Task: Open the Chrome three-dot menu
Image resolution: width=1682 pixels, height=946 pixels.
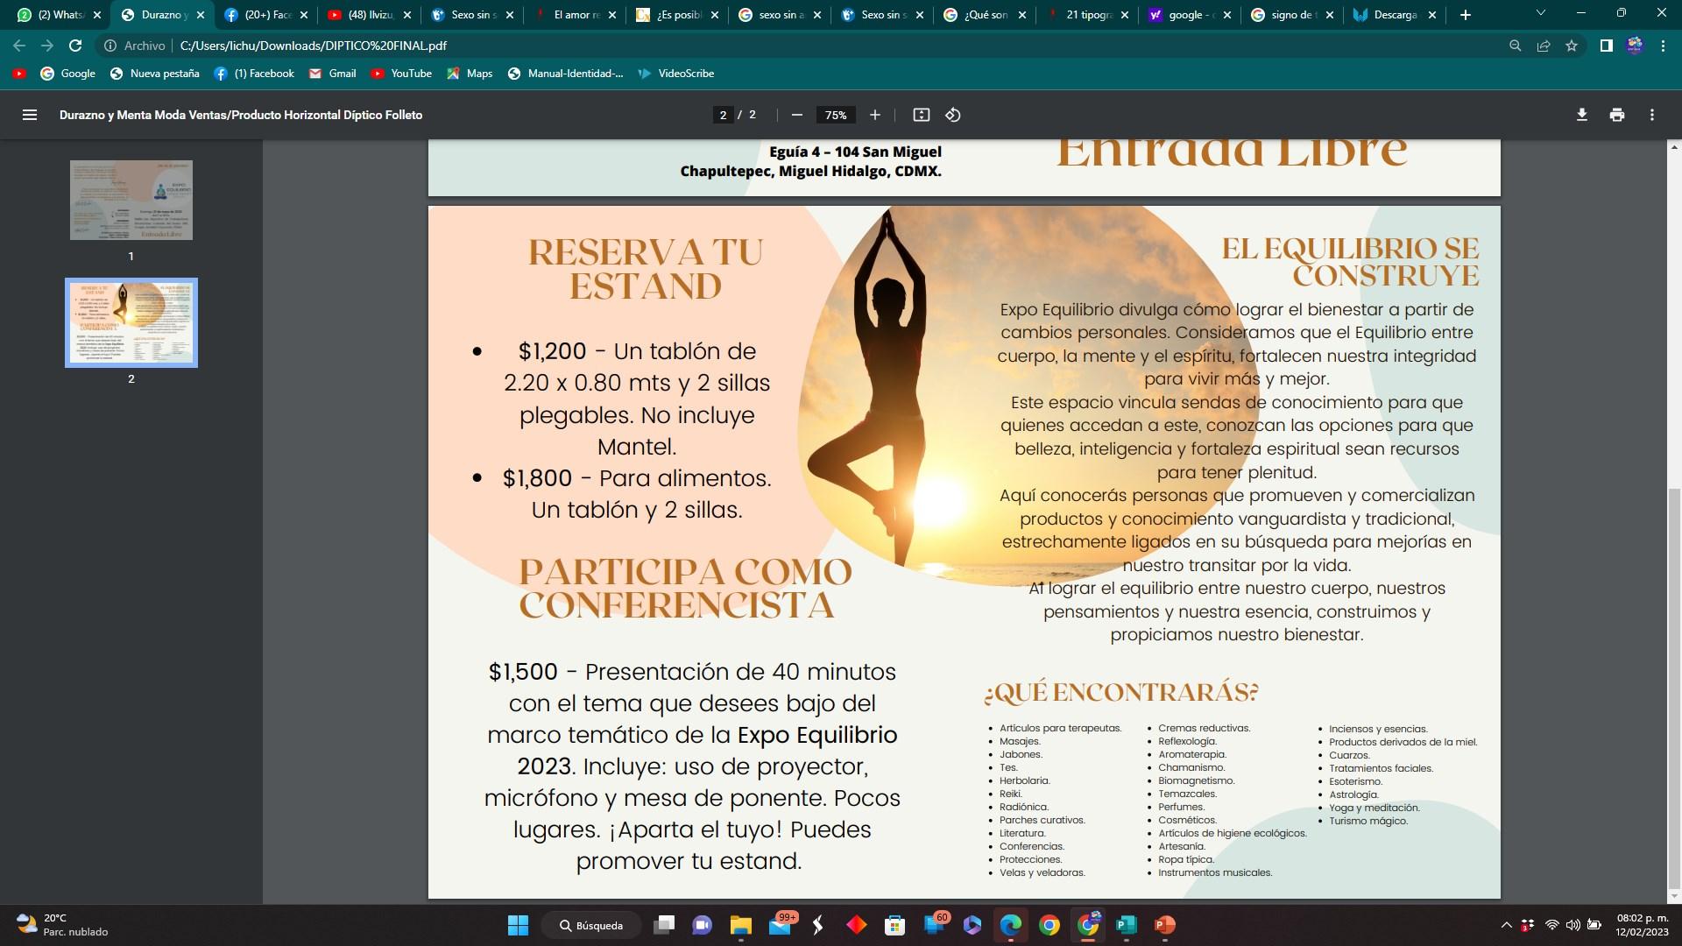Action: tap(1663, 46)
